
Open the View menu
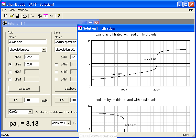click(12, 10)
